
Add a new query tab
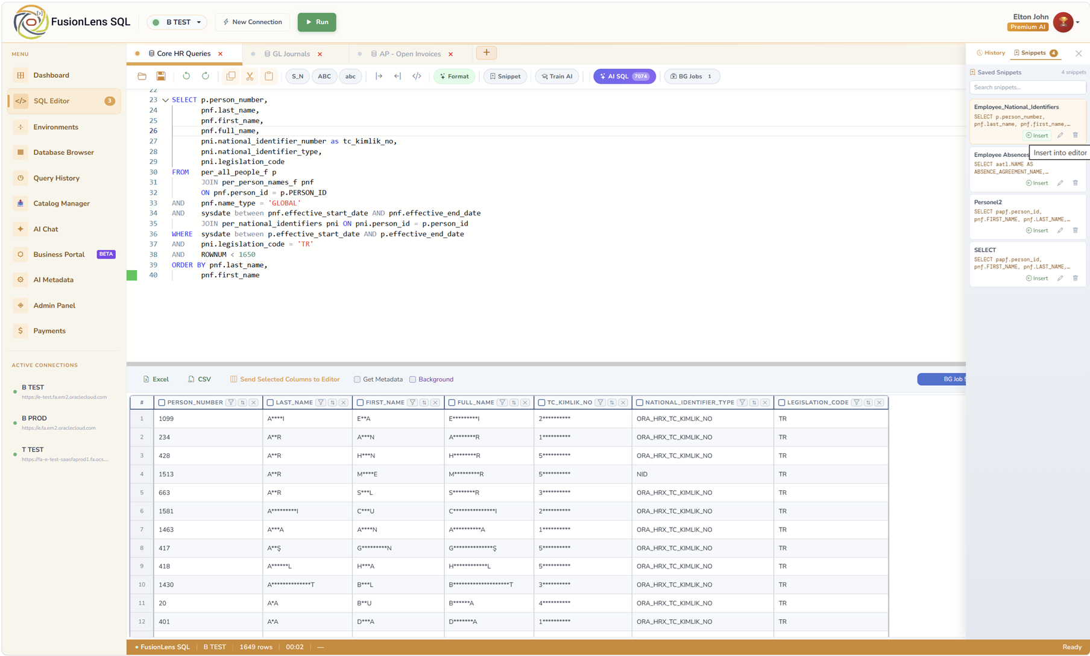coord(487,53)
